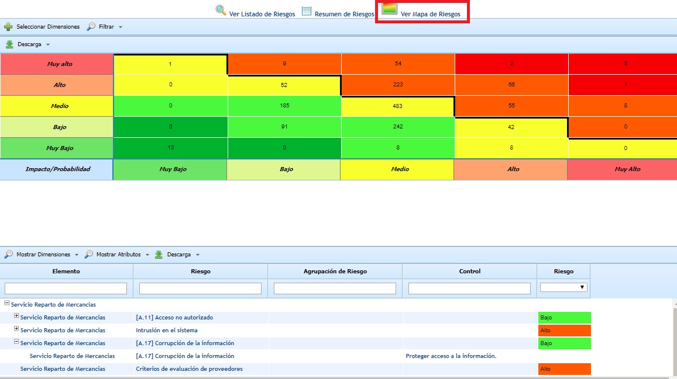Open the Criterios de evaluación de proveedores link
Screen dimensions: 677x379
click(189, 369)
